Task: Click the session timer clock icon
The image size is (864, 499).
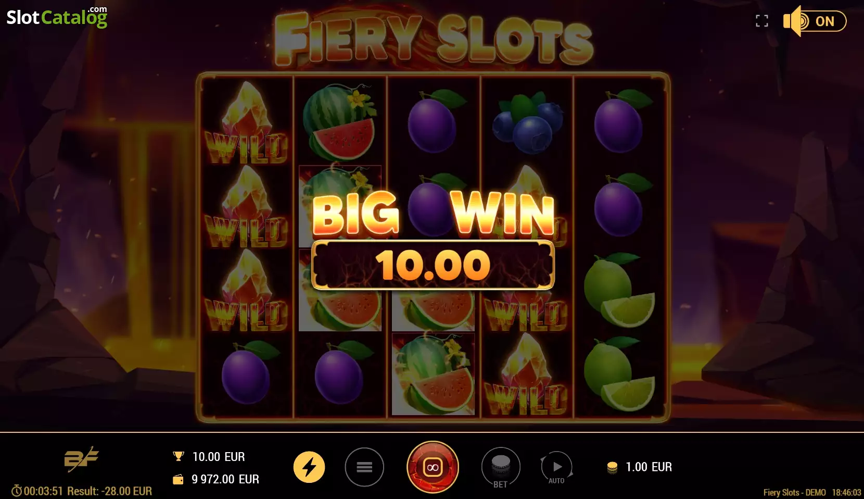Action: pos(17,491)
